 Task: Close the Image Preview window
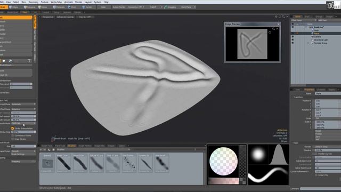(x=278, y=24)
